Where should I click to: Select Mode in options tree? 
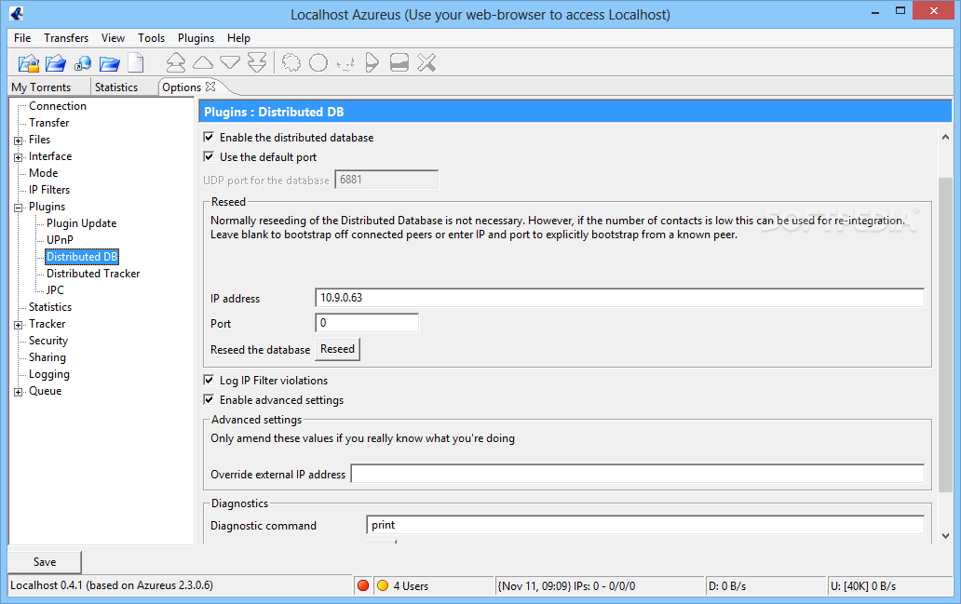tap(44, 173)
